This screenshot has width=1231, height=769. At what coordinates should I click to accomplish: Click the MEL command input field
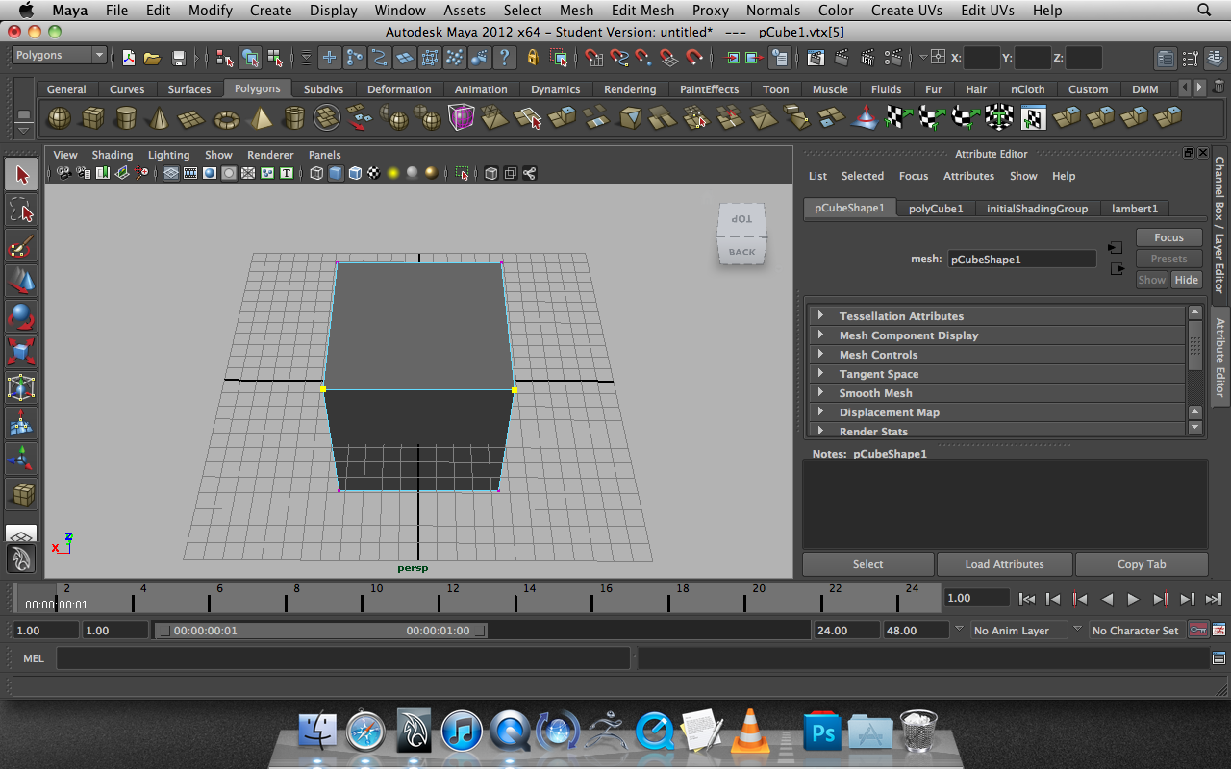pyautogui.click(x=342, y=658)
